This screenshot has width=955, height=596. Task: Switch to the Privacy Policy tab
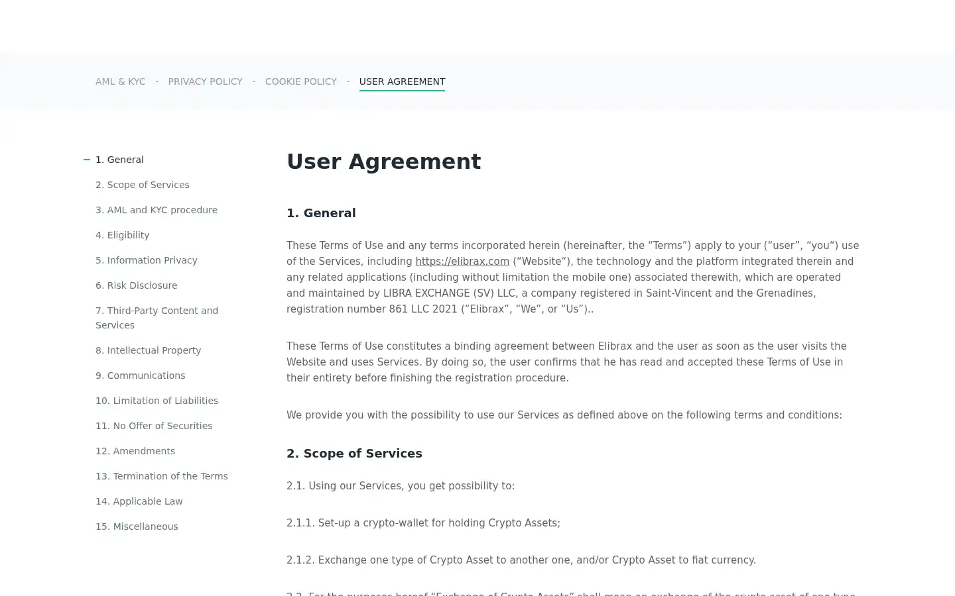(205, 81)
